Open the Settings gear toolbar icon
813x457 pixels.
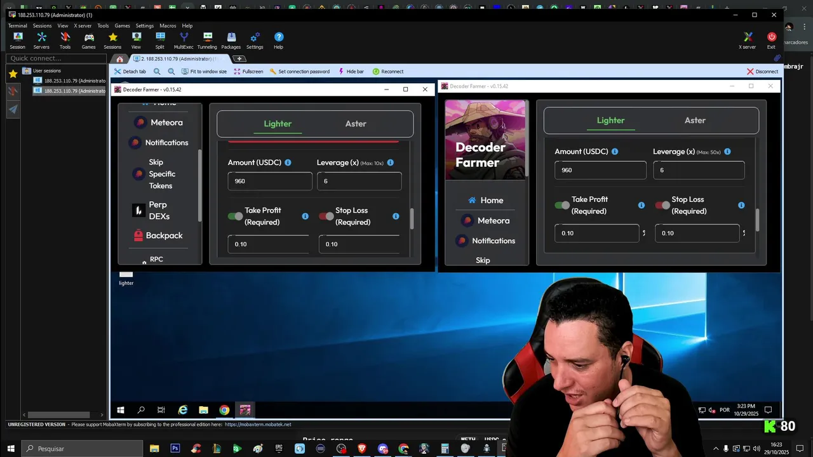tap(255, 41)
